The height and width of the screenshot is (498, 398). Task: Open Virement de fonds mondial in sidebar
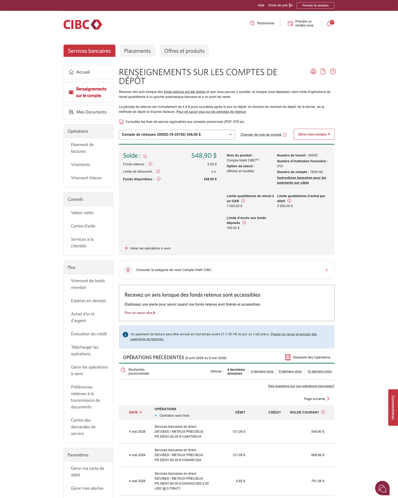coord(88,284)
